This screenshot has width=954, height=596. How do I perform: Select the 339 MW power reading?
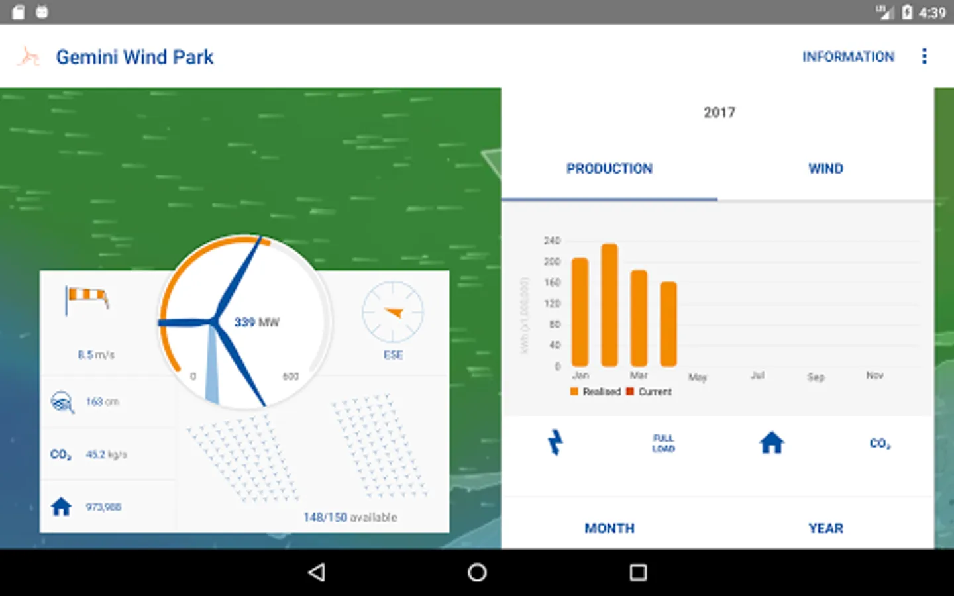pos(256,323)
